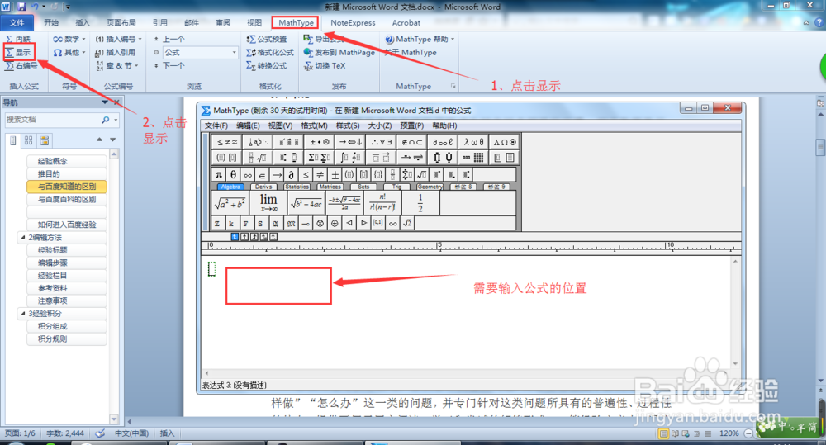Switch to the MathType ribbon tab
Image resolution: width=826 pixels, height=445 pixels.
coord(296,22)
